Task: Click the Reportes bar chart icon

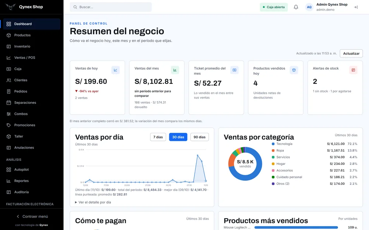Action: point(9,181)
